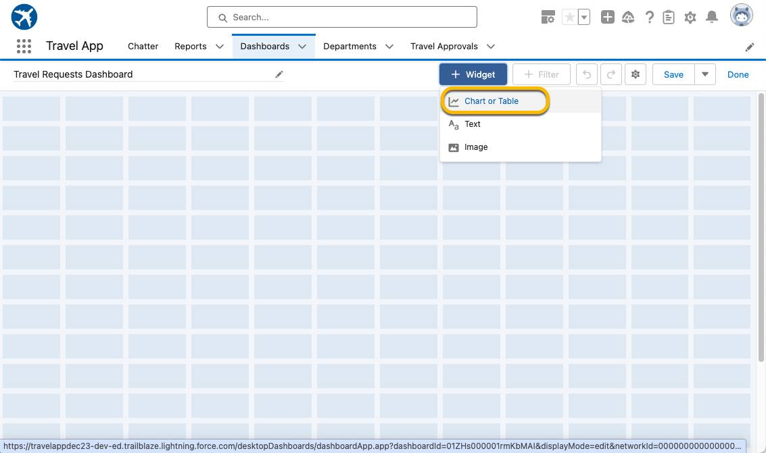Click the Redo arrow button
The width and height of the screenshot is (766, 453).
tap(611, 75)
